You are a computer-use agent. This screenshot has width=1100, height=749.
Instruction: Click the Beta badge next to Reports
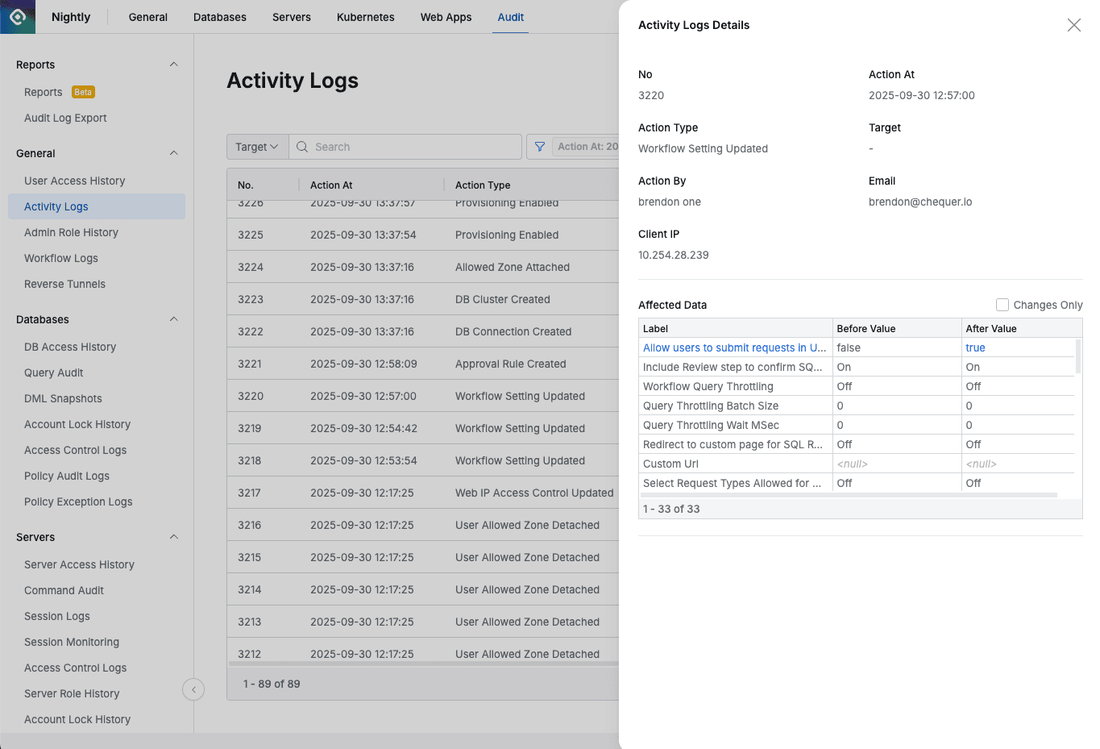[x=83, y=92]
